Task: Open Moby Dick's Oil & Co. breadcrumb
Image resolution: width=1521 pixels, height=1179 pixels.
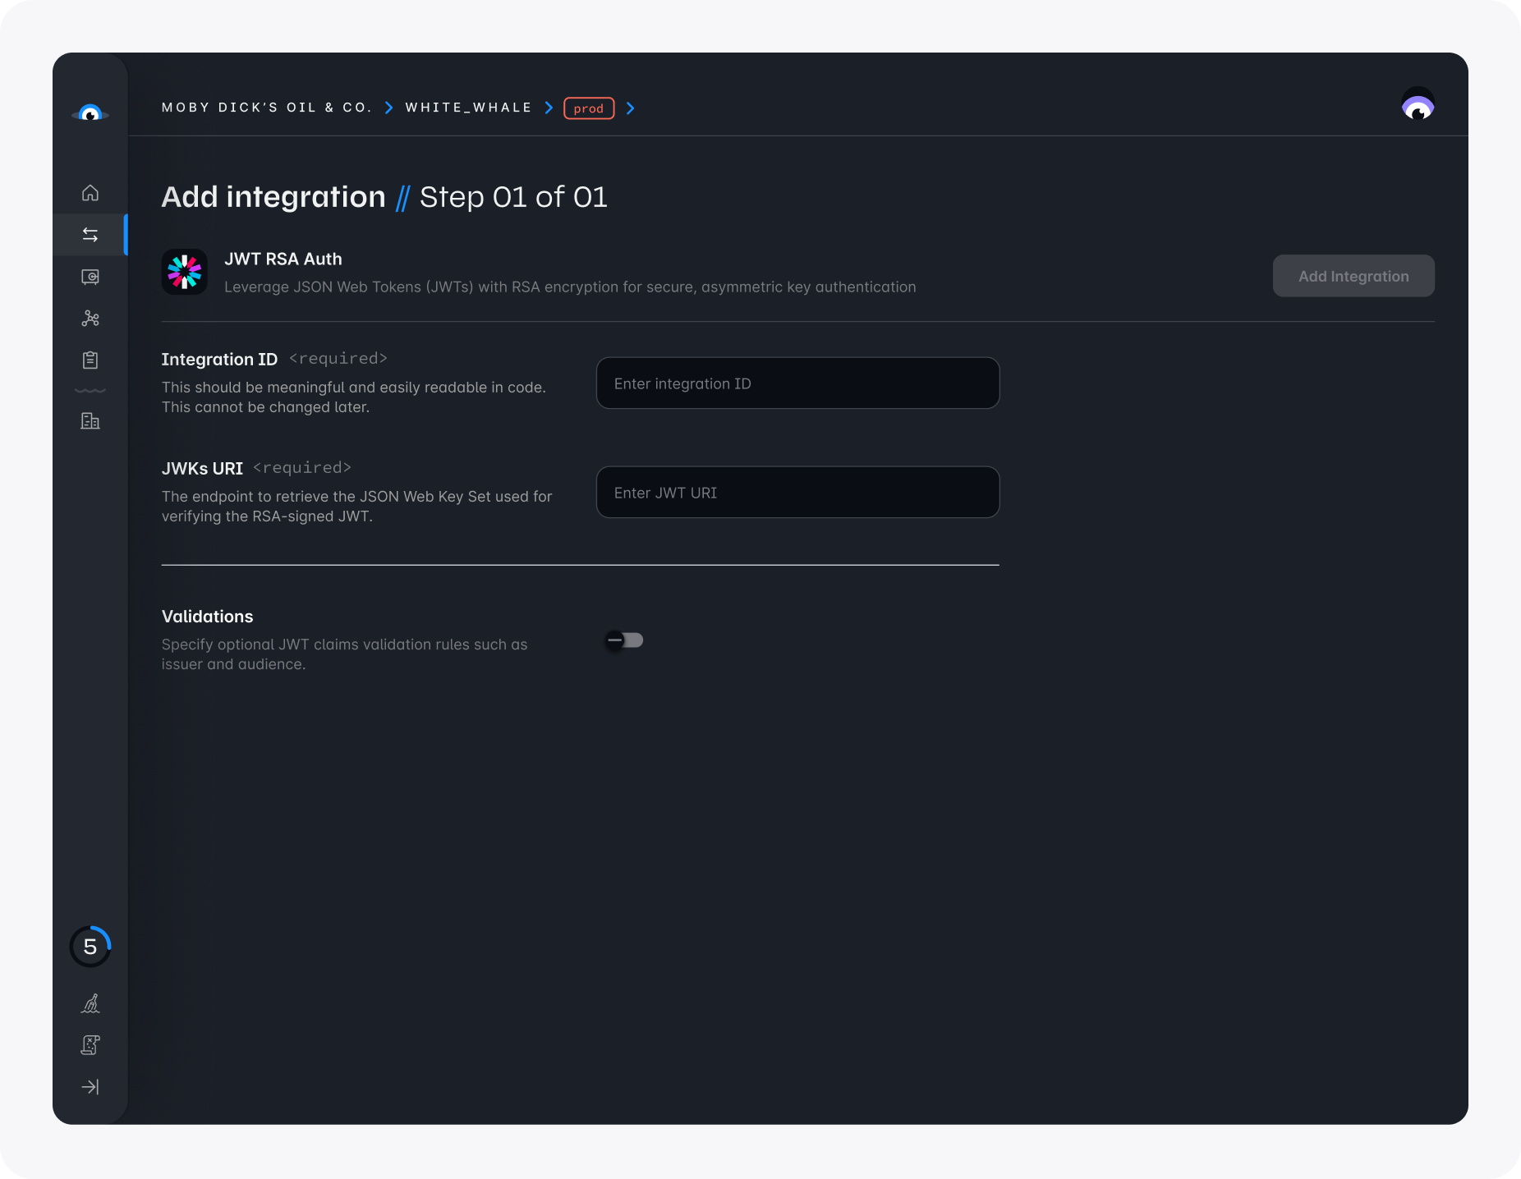Action: click(x=267, y=108)
